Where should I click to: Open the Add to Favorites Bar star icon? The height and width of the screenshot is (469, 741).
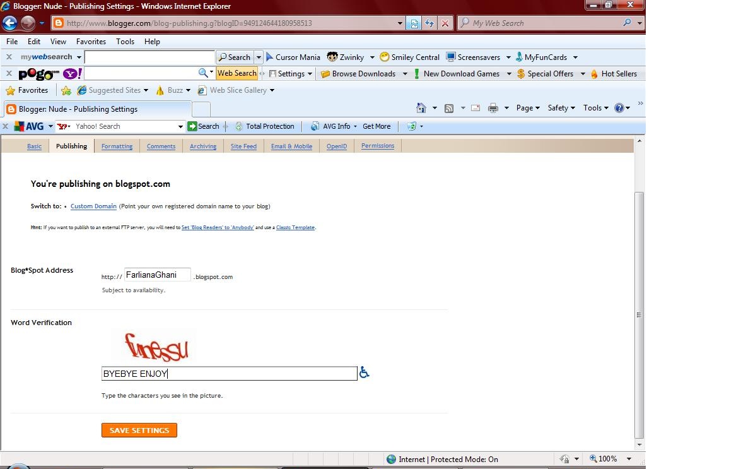click(66, 90)
